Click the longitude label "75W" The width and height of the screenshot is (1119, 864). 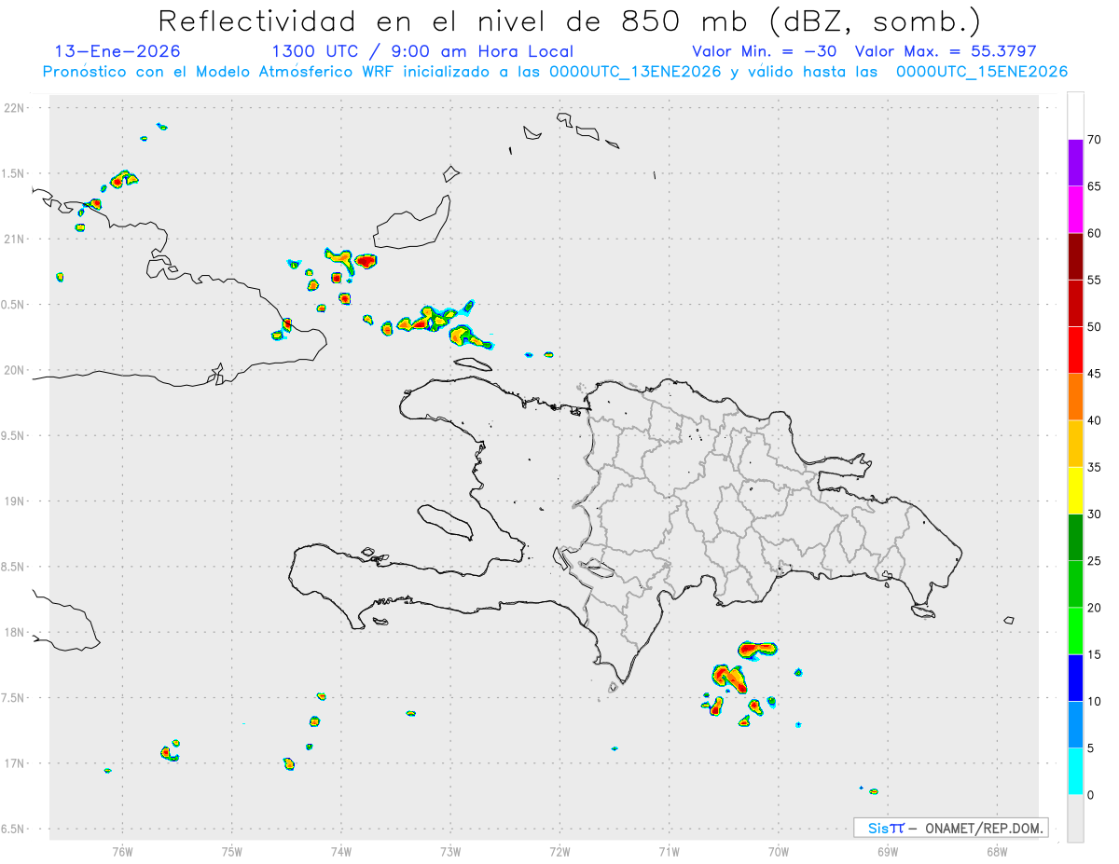coord(232,852)
